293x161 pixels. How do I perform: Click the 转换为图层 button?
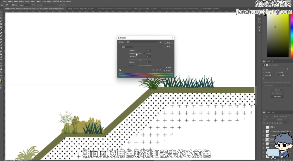(277, 97)
